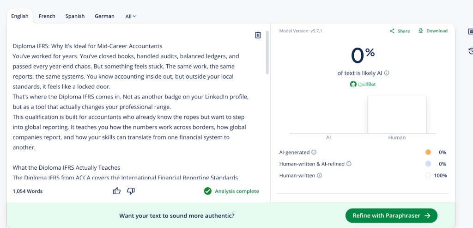Click the blue AI-refined color dot
The image size is (473, 228).
click(x=428, y=164)
